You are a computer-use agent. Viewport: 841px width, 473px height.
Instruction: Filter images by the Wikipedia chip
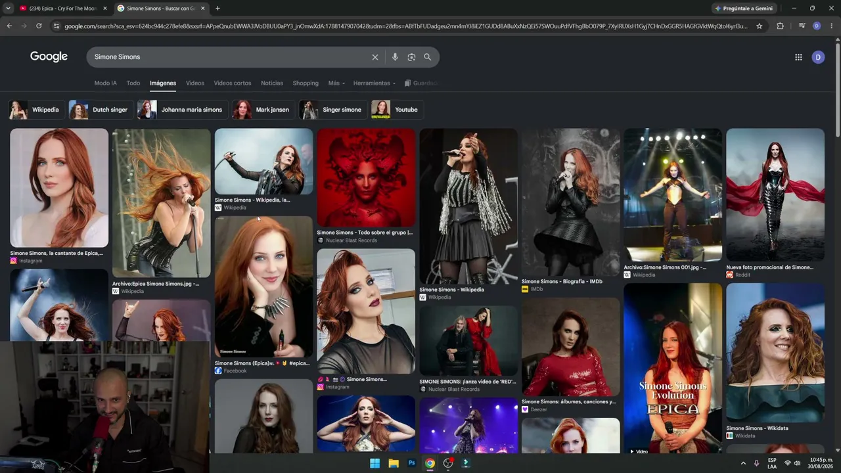[x=36, y=110]
